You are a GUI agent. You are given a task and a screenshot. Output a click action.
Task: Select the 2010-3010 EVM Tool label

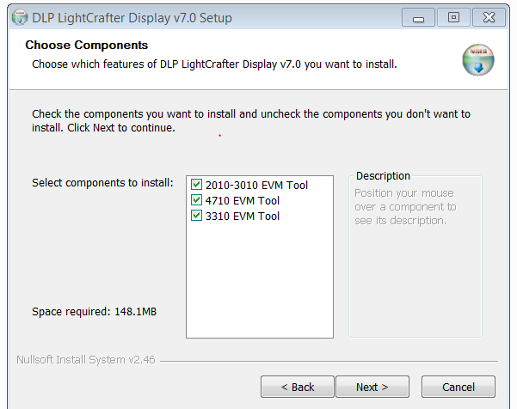(256, 185)
